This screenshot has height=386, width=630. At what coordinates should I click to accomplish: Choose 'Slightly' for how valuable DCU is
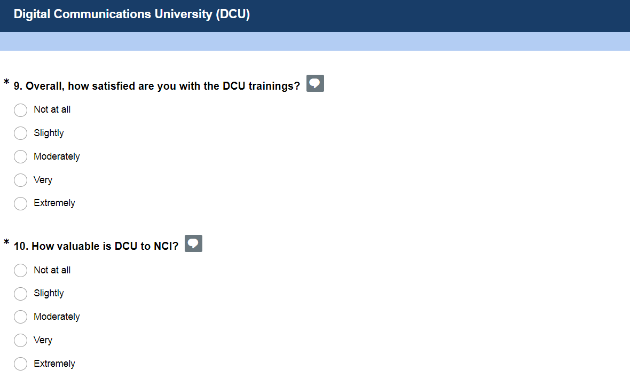pyautogui.click(x=20, y=294)
